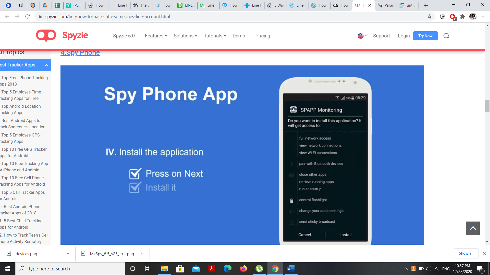490x275 pixels.
Task: Open Support page
Action: [x=381, y=36]
